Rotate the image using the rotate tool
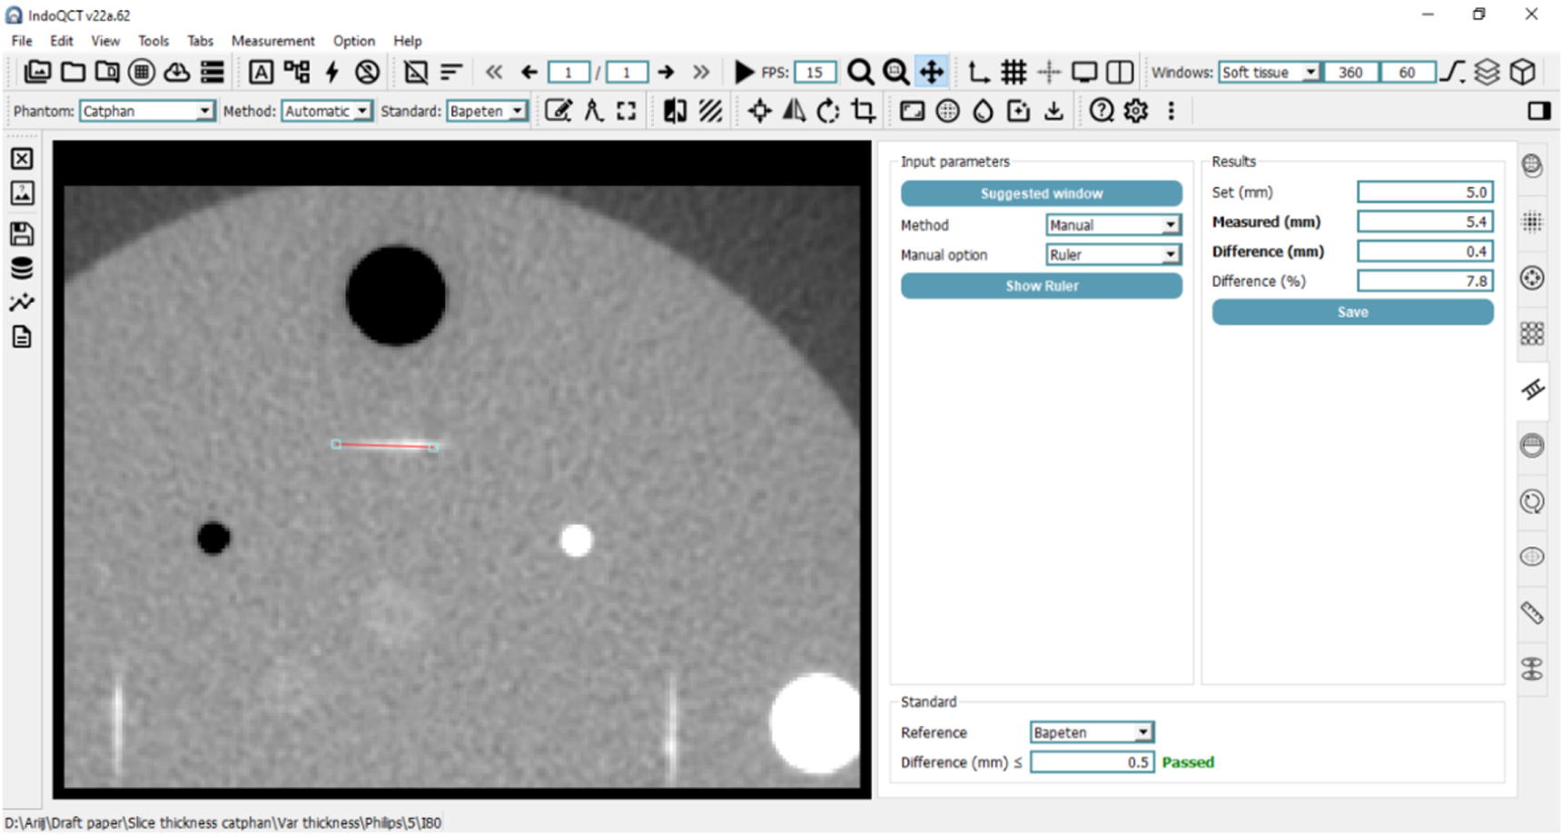This screenshot has width=1562, height=835. pos(826,111)
